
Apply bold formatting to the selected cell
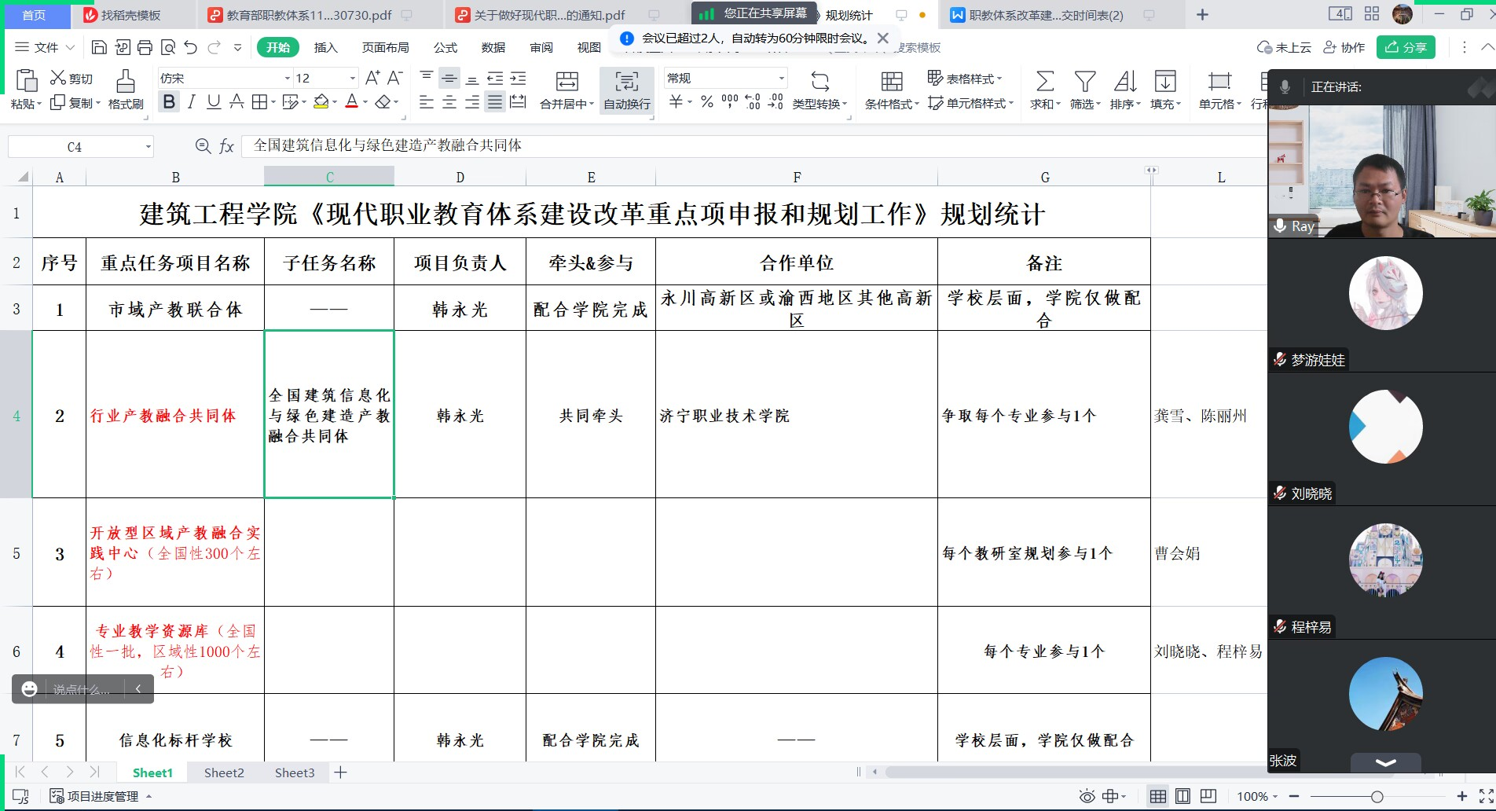pos(168,101)
